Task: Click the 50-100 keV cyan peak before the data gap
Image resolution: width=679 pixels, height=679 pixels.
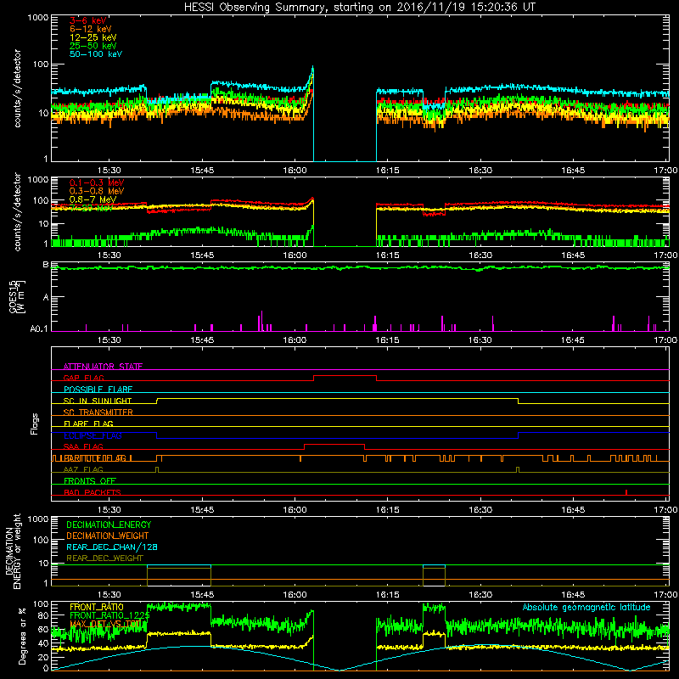Action: tap(312, 69)
